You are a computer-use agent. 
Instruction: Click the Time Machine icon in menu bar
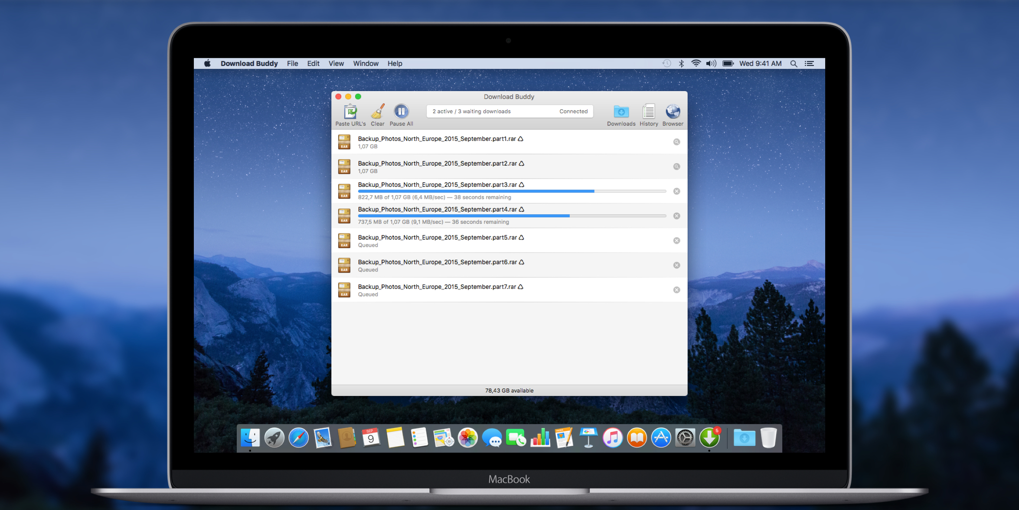pos(666,63)
